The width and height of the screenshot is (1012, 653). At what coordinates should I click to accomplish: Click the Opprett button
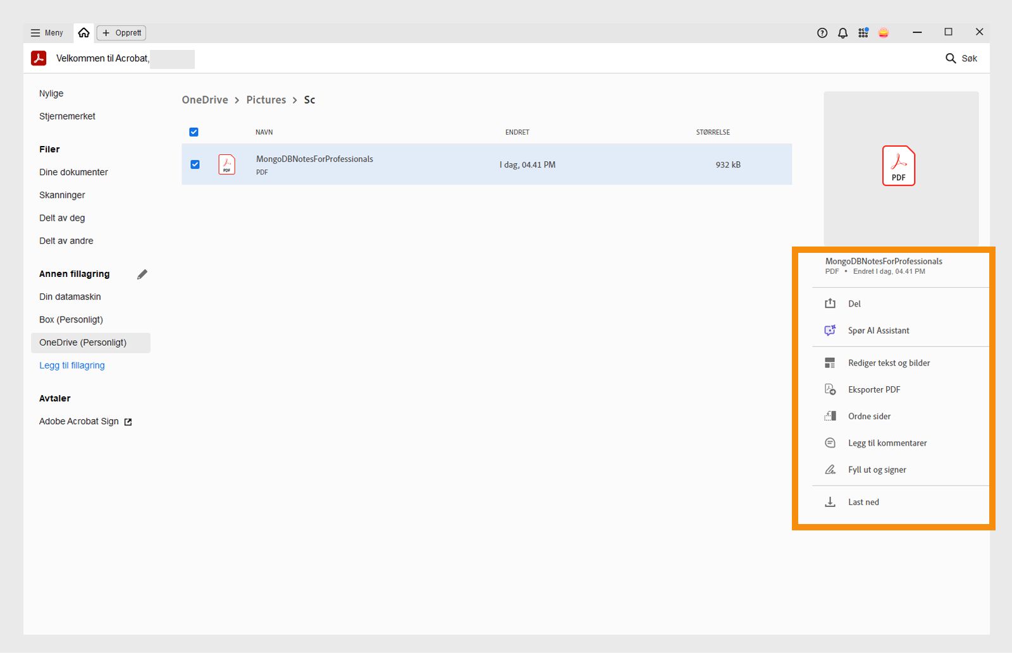pyautogui.click(x=121, y=32)
